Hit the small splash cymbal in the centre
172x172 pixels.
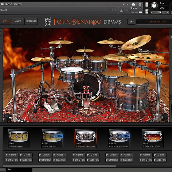85,51
